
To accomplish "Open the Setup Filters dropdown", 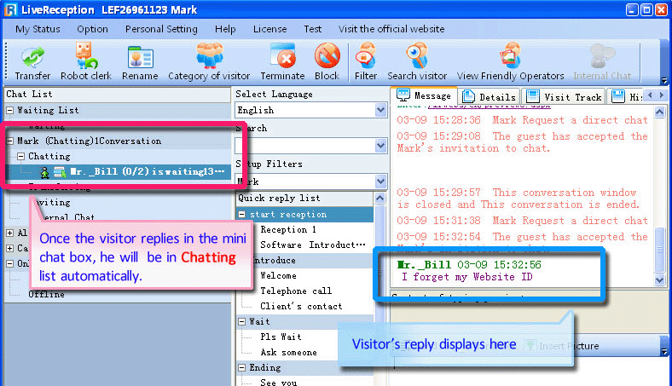I will 380,181.
